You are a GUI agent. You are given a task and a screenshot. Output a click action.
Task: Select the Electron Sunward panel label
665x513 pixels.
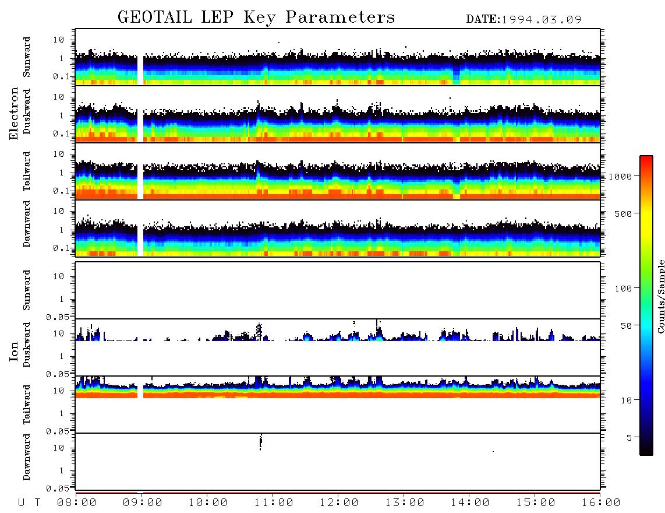[27, 57]
